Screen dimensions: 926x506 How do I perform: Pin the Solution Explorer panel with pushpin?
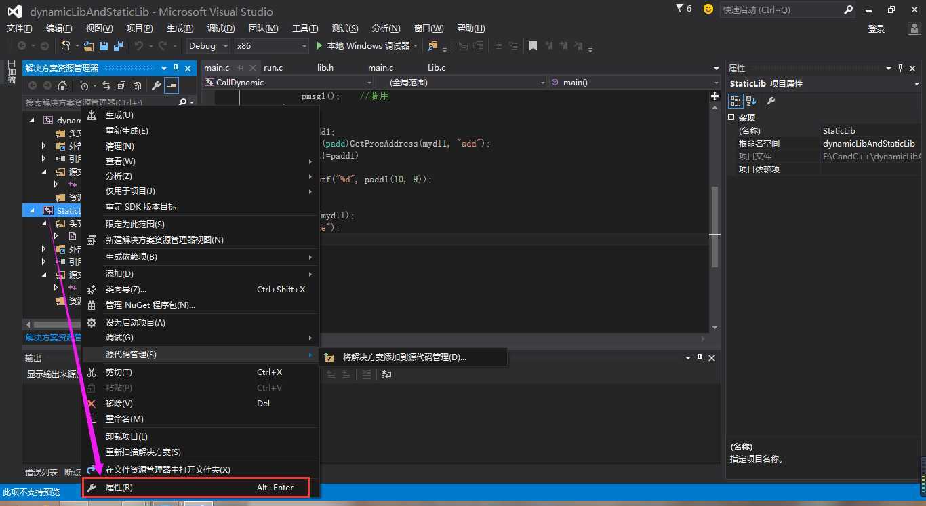[176, 69]
